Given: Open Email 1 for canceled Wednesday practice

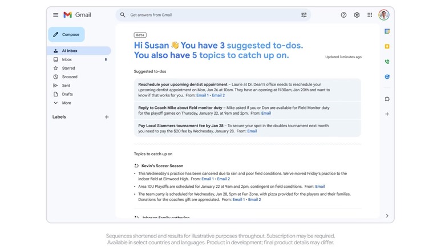Looking at the screenshot, I should pos(208,179).
